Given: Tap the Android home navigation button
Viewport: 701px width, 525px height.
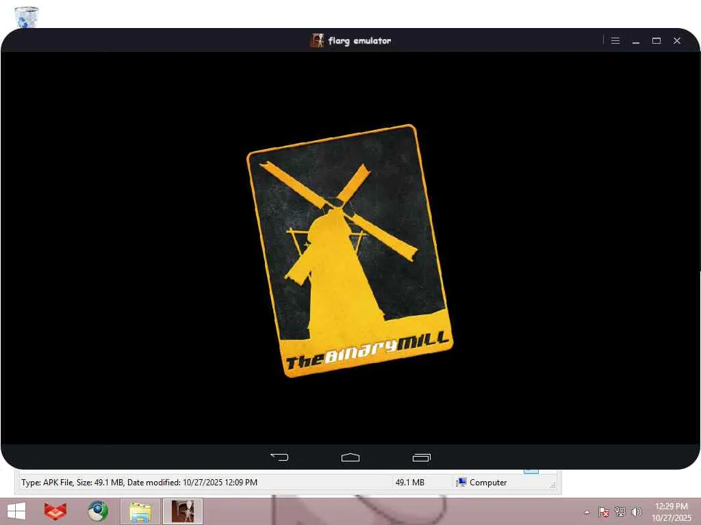Looking at the screenshot, I should pyautogui.click(x=350, y=457).
